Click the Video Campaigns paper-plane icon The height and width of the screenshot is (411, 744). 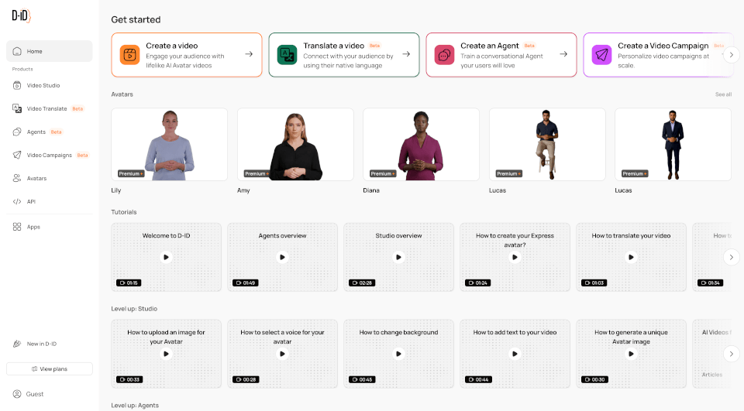point(17,155)
